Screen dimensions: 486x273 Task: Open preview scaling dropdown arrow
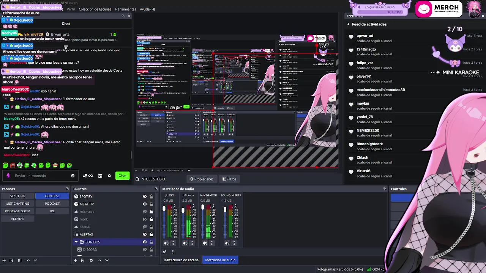point(189,170)
